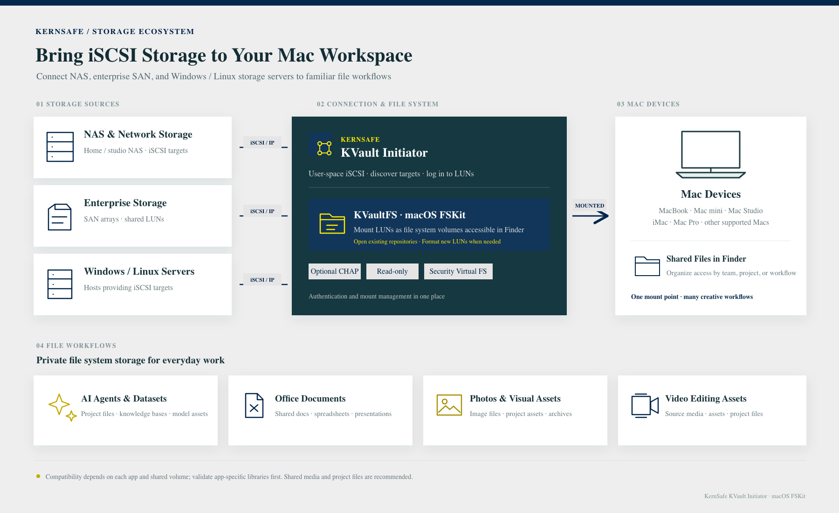
Task: Click the Video Editing camera icon
Action: [x=645, y=406]
